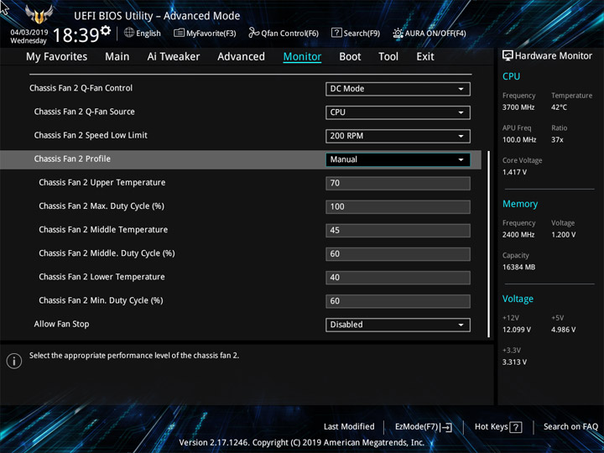Image resolution: width=604 pixels, height=453 pixels.
Task: Click memory capacity 16384 MB
Action: tap(519, 267)
